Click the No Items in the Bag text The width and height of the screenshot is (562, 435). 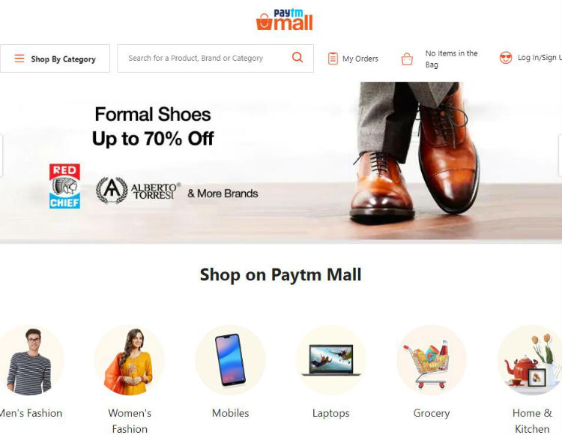click(x=451, y=58)
